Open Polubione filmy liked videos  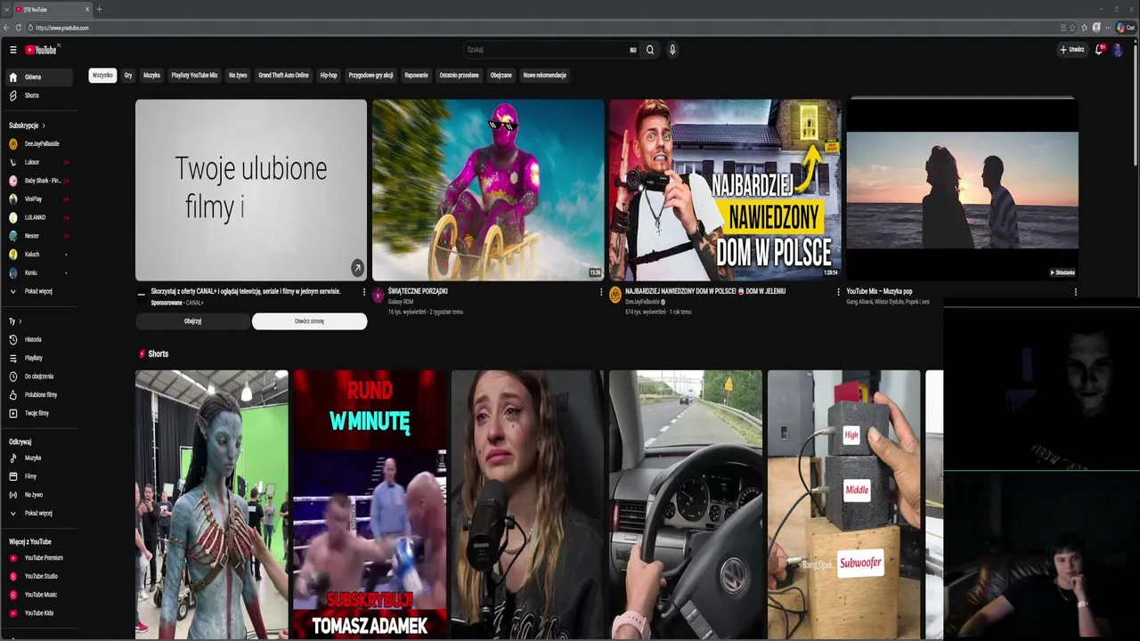(39, 394)
